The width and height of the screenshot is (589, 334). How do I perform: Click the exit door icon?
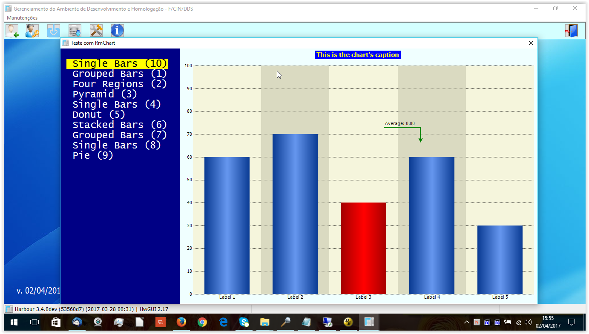[571, 31]
